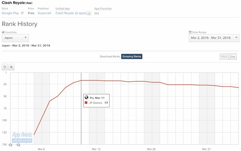Click the N/A App Franchise value

(x=97, y=14)
